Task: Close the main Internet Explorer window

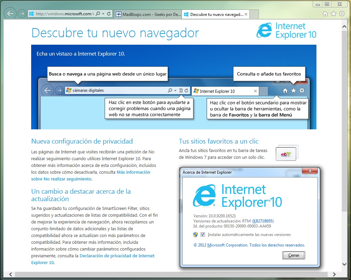Action: click(x=340, y=4)
